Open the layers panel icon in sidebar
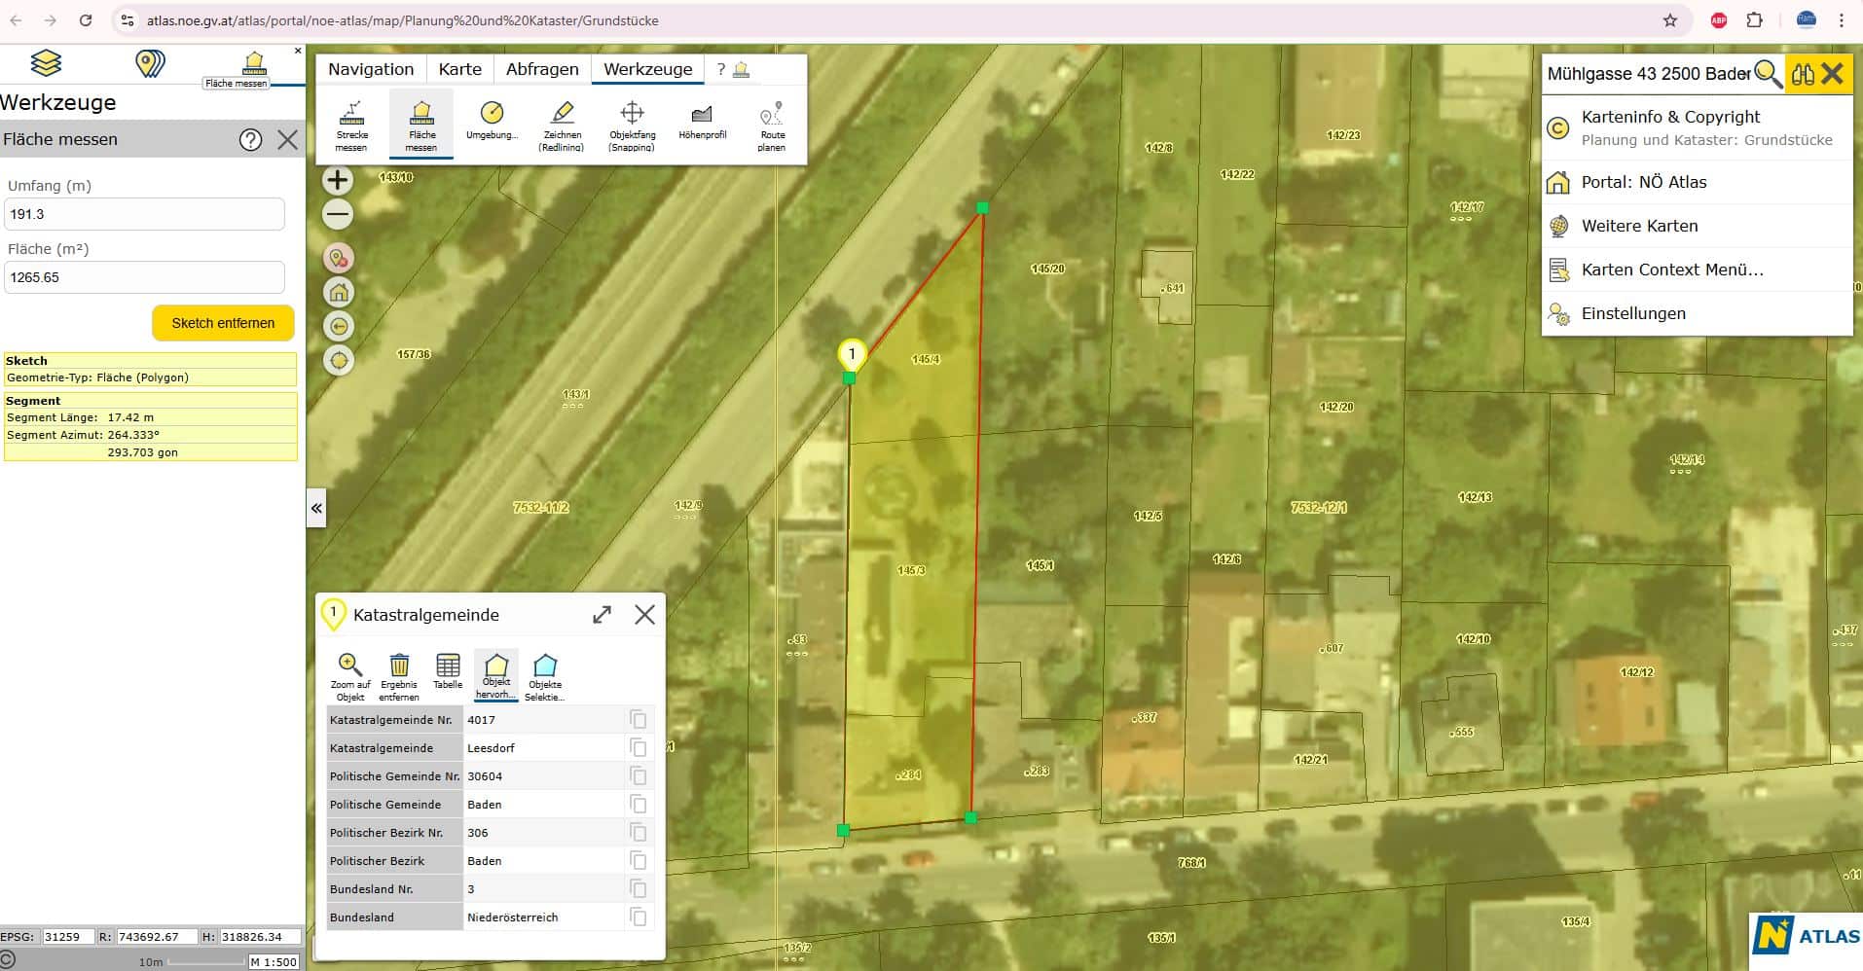This screenshot has height=971, width=1863. [x=46, y=63]
